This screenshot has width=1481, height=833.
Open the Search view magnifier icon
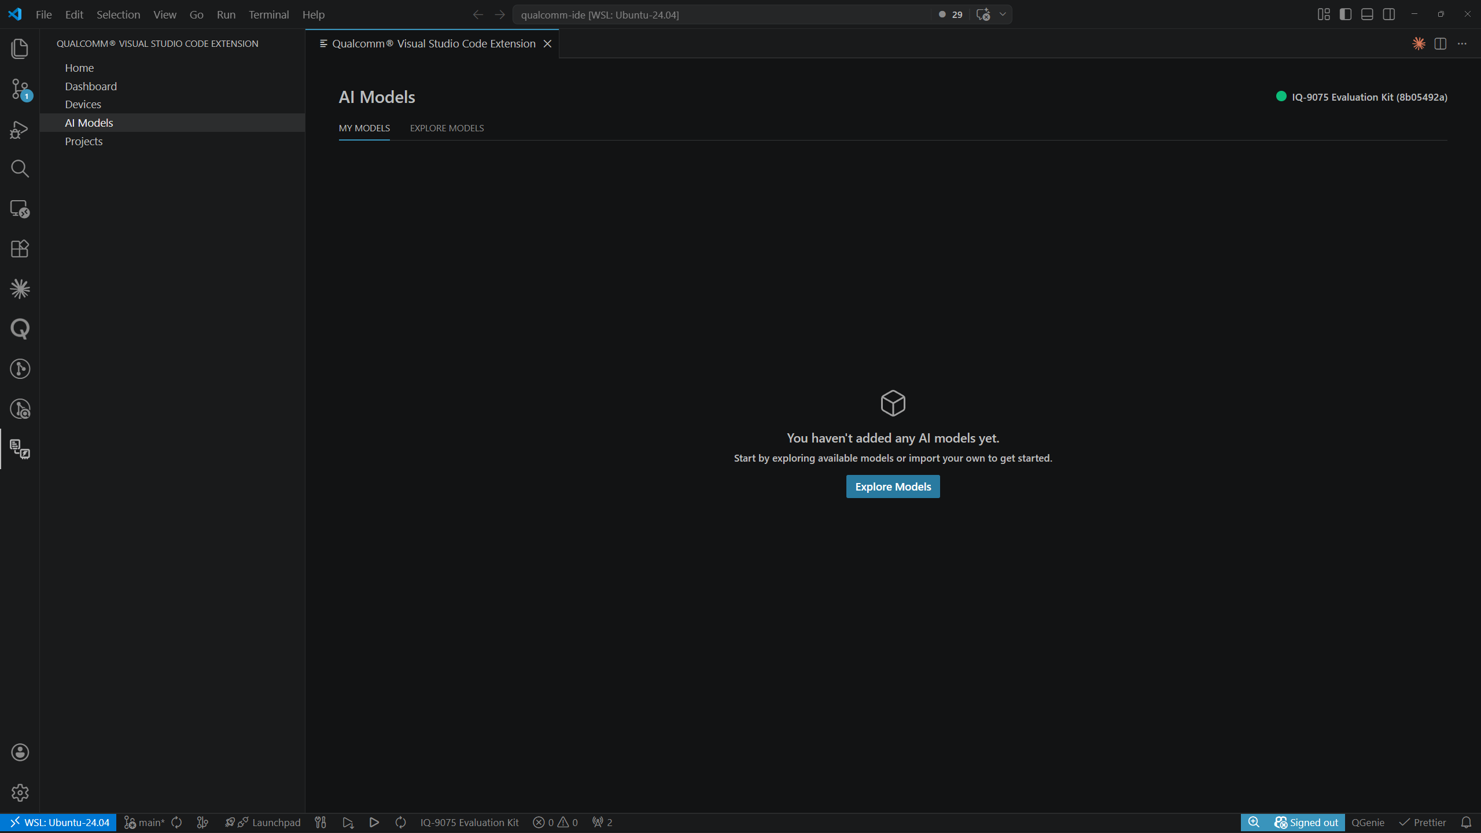point(20,169)
